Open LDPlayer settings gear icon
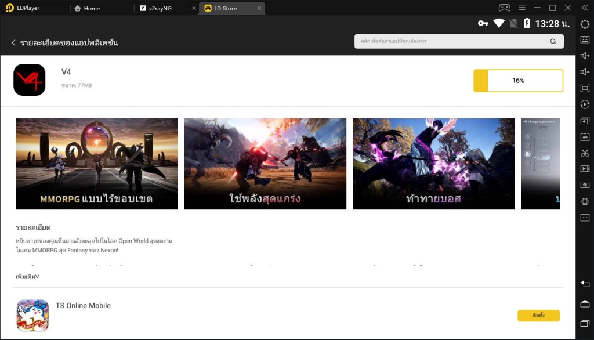Image resolution: width=594 pixels, height=340 pixels. pos(585,24)
